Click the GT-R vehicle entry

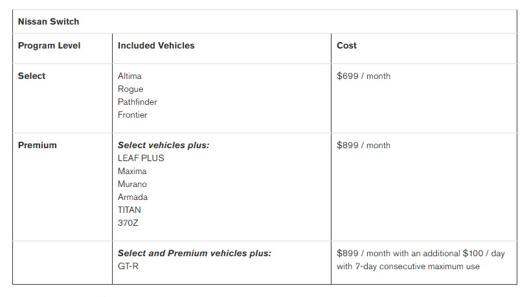[128, 266]
